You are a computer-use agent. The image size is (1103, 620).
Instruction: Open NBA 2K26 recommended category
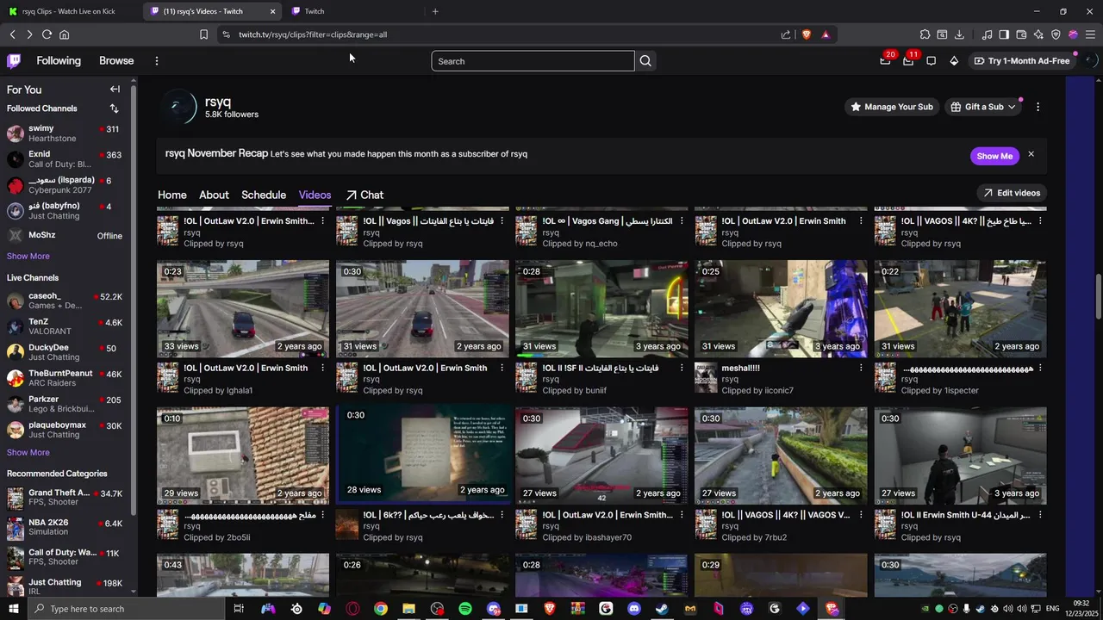click(x=65, y=527)
